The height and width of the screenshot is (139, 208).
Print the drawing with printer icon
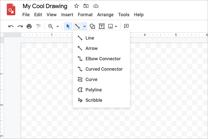pyautogui.click(x=29, y=26)
